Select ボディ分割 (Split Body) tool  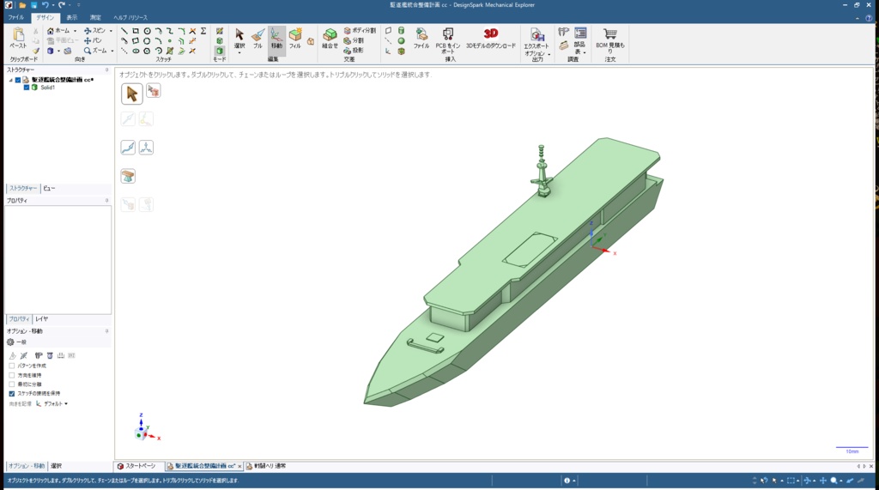360,31
